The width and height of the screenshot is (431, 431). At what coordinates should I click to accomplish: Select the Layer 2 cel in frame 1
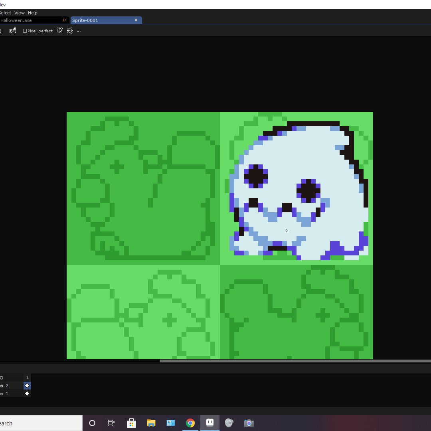coord(27,386)
